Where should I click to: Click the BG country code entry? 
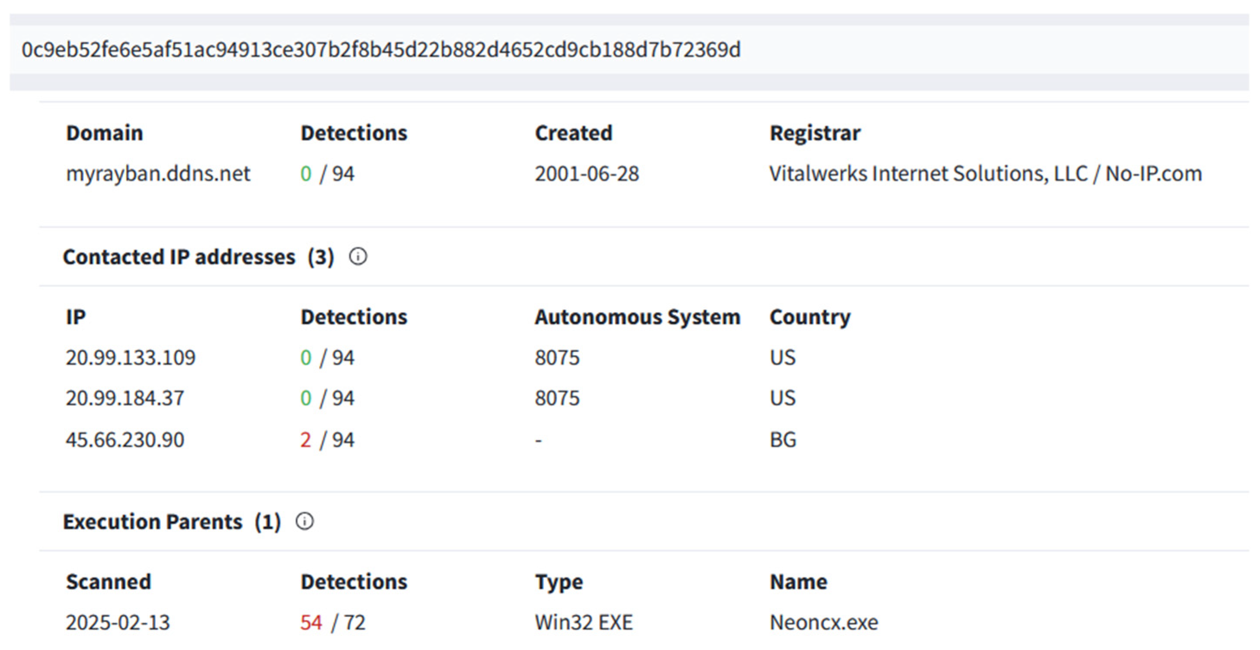(x=783, y=440)
